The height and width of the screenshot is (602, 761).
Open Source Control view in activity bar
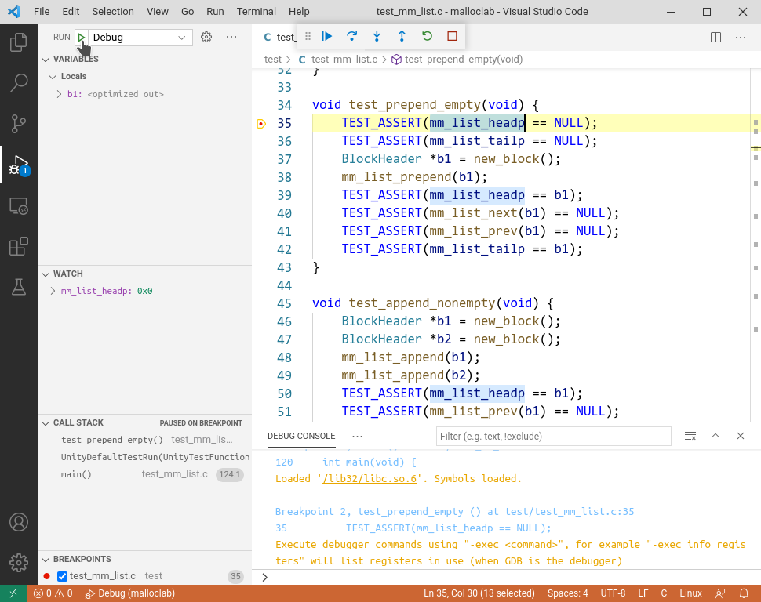pyautogui.click(x=18, y=124)
